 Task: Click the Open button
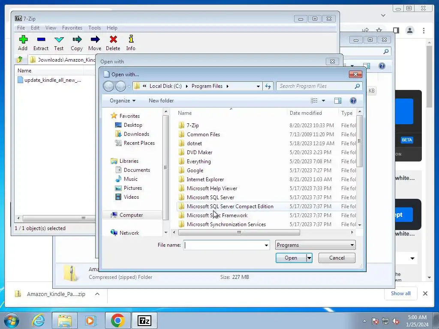(x=291, y=258)
